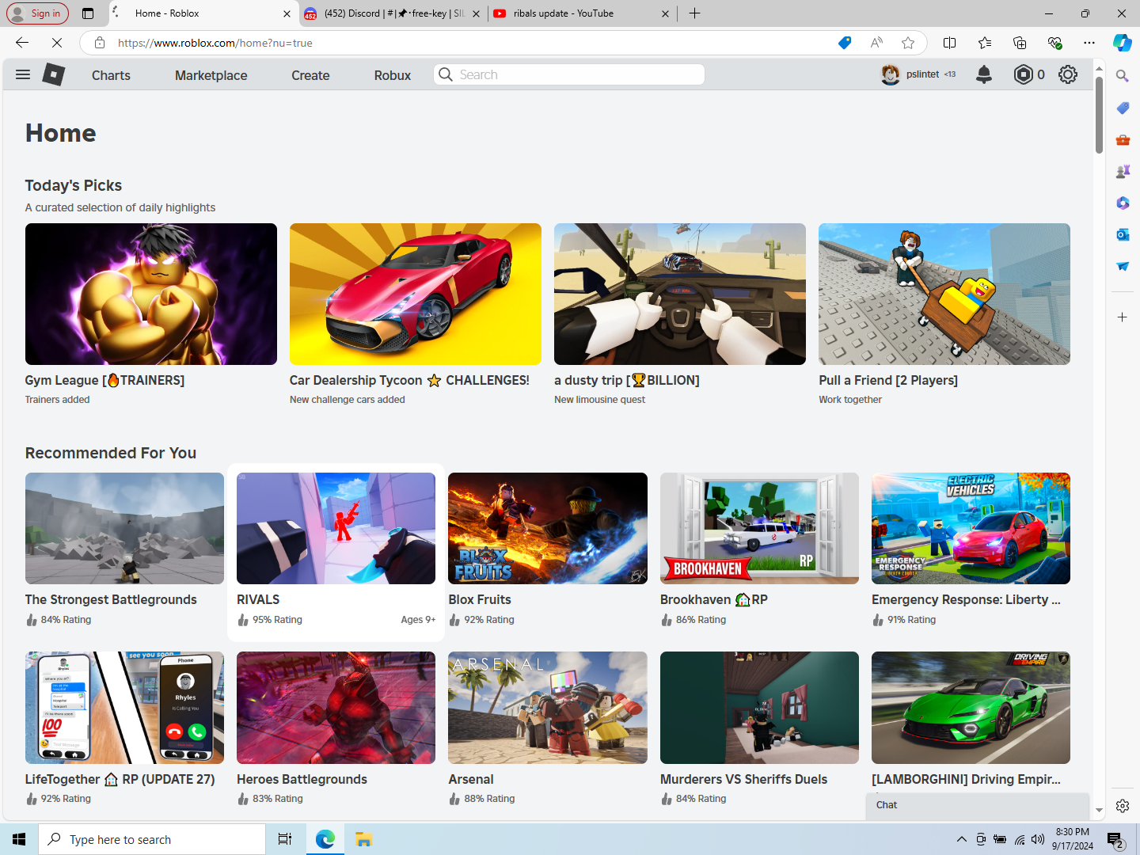Open the LifeTogether RP thumbnail
The width and height of the screenshot is (1140, 855).
(124, 708)
